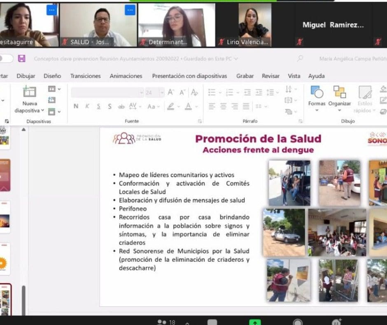Click the 18 participants button
The image size is (387, 325).
pos(166,322)
